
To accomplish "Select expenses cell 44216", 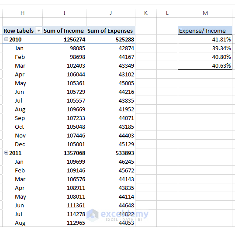I will (x=111, y=92).
